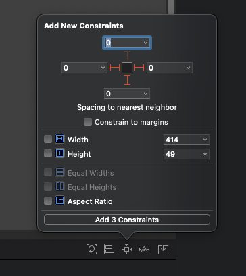Open the right spacing value dropdown arrow

(x=188, y=68)
